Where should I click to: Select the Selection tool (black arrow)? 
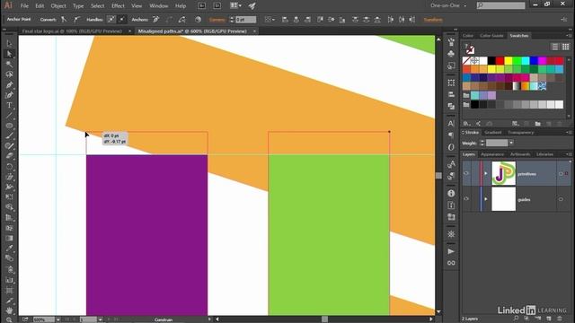click(x=9, y=43)
